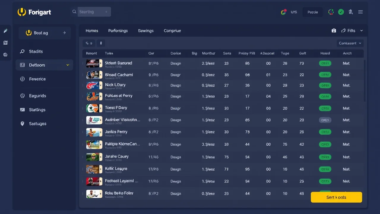Open the Jarahs Cauey row thumbnail
Screen dimensions: 380x214
pyautogui.click(x=94, y=157)
